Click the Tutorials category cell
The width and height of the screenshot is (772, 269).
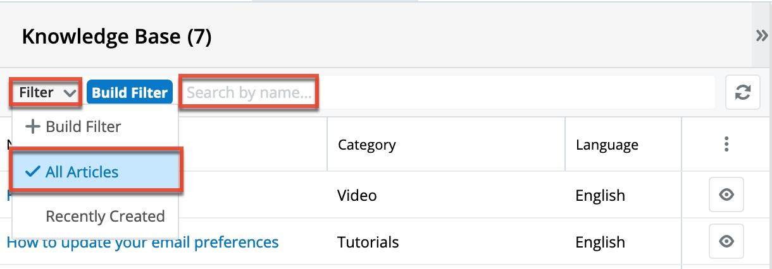point(368,242)
